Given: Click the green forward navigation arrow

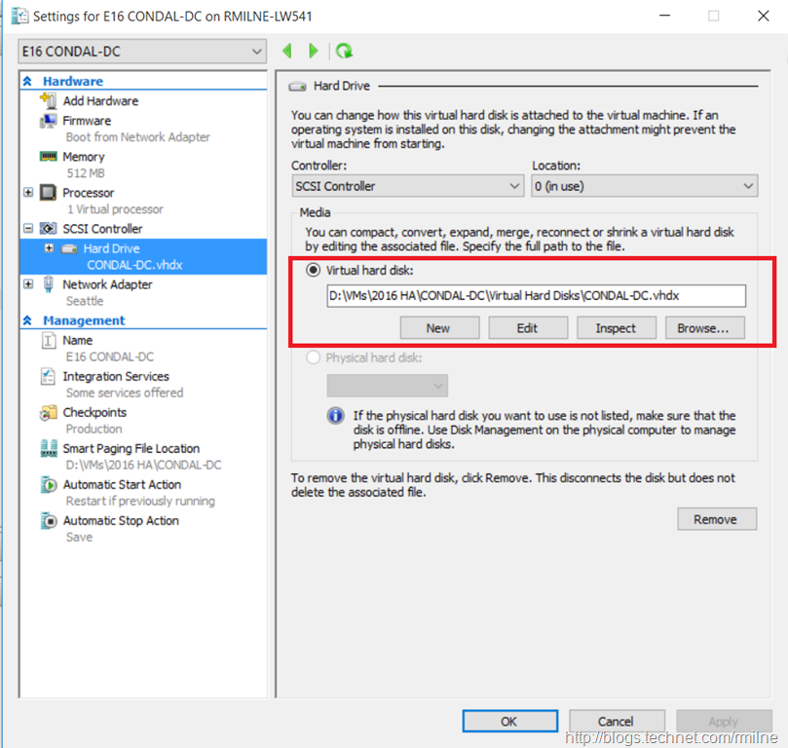Looking at the screenshot, I should click(313, 51).
